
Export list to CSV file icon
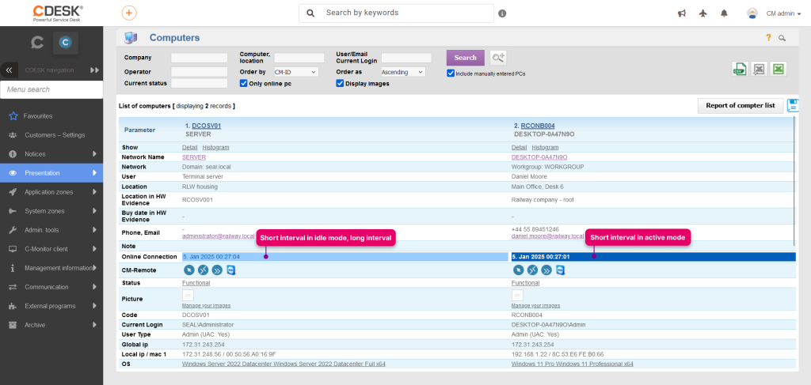tap(740, 69)
